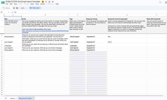Screen dimensions: 167x100
Task: Expand the filter views dropdown arrow
Action: tap(19, 8)
